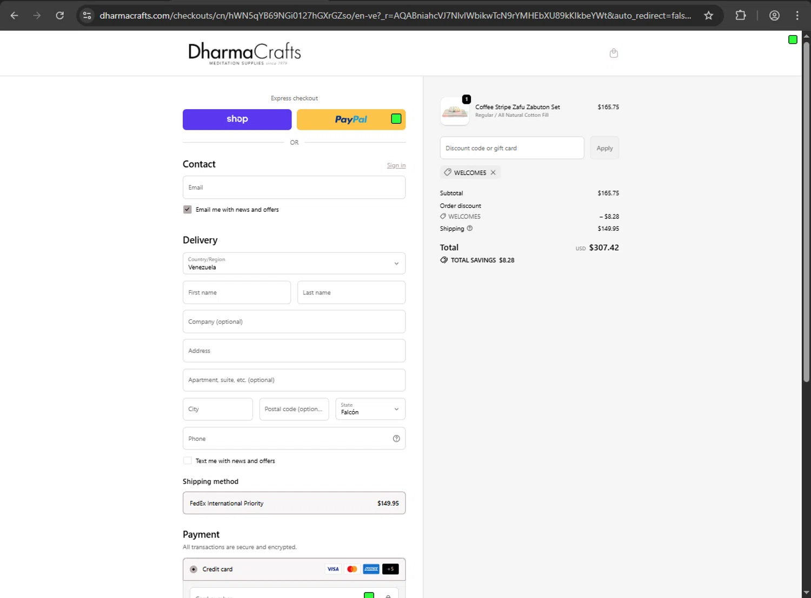This screenshot has width=811, height=598.
Task: Click the Coffee Stripe Zafu product thumbnail
Action: (x=455, y=111)
